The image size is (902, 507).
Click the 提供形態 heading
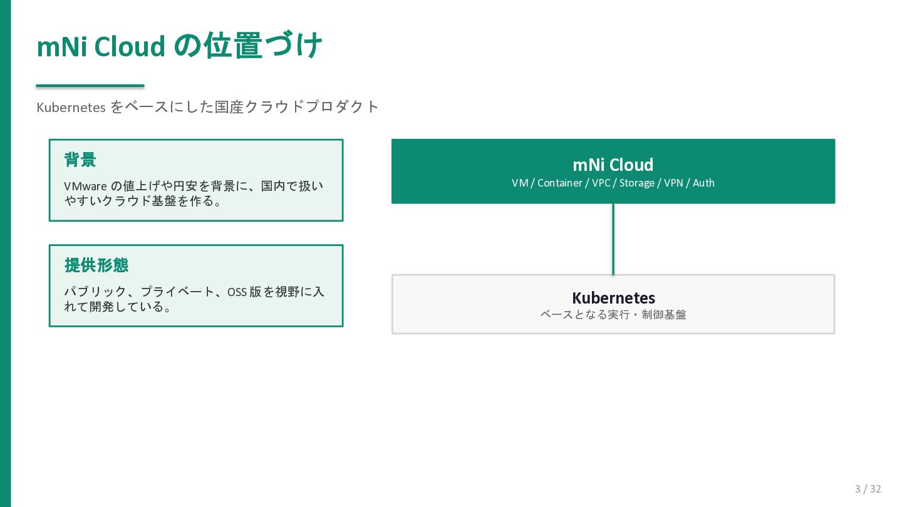click(x=96, y=265)
